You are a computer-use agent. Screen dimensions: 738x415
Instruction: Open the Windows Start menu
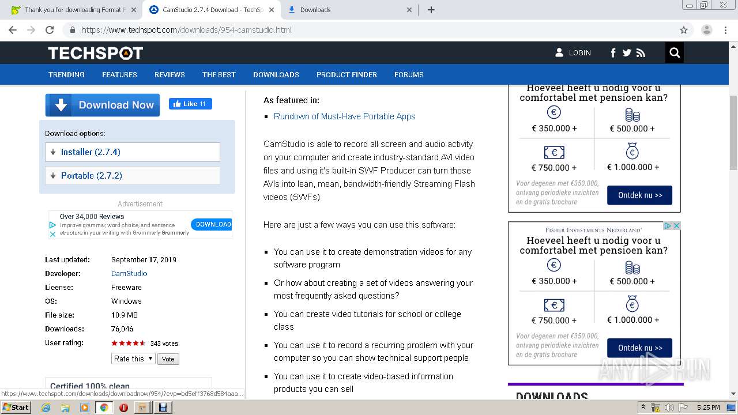(x=16, y=408)
